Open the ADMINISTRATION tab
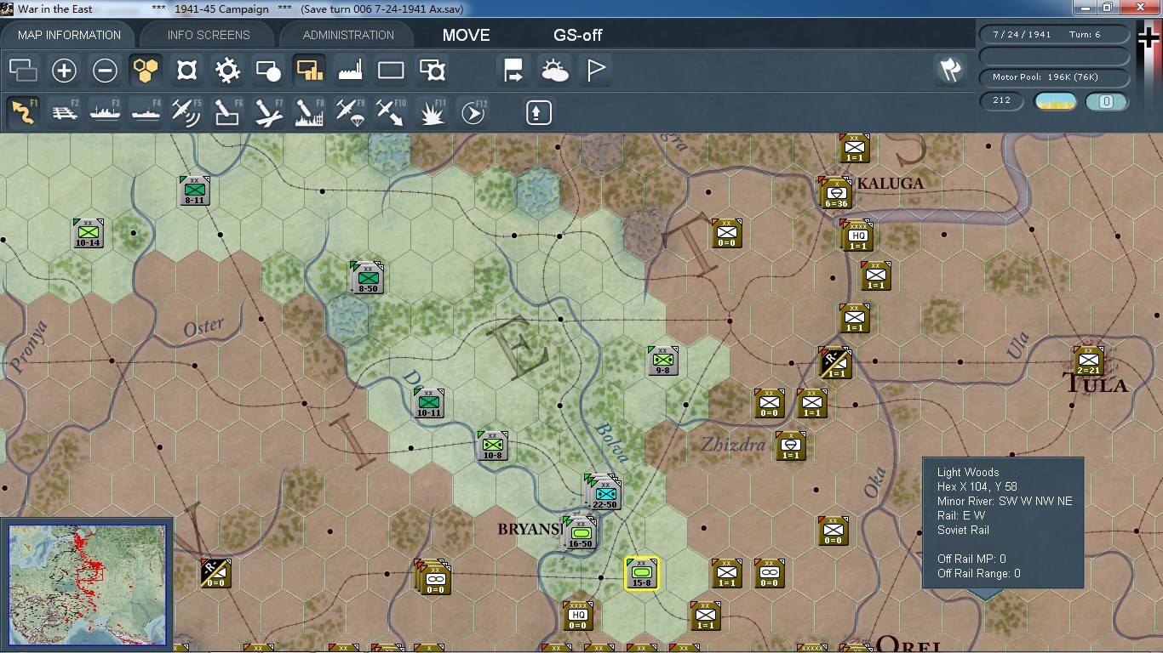The height and width of the screenshot is (653, 1163). pos(348,35)
